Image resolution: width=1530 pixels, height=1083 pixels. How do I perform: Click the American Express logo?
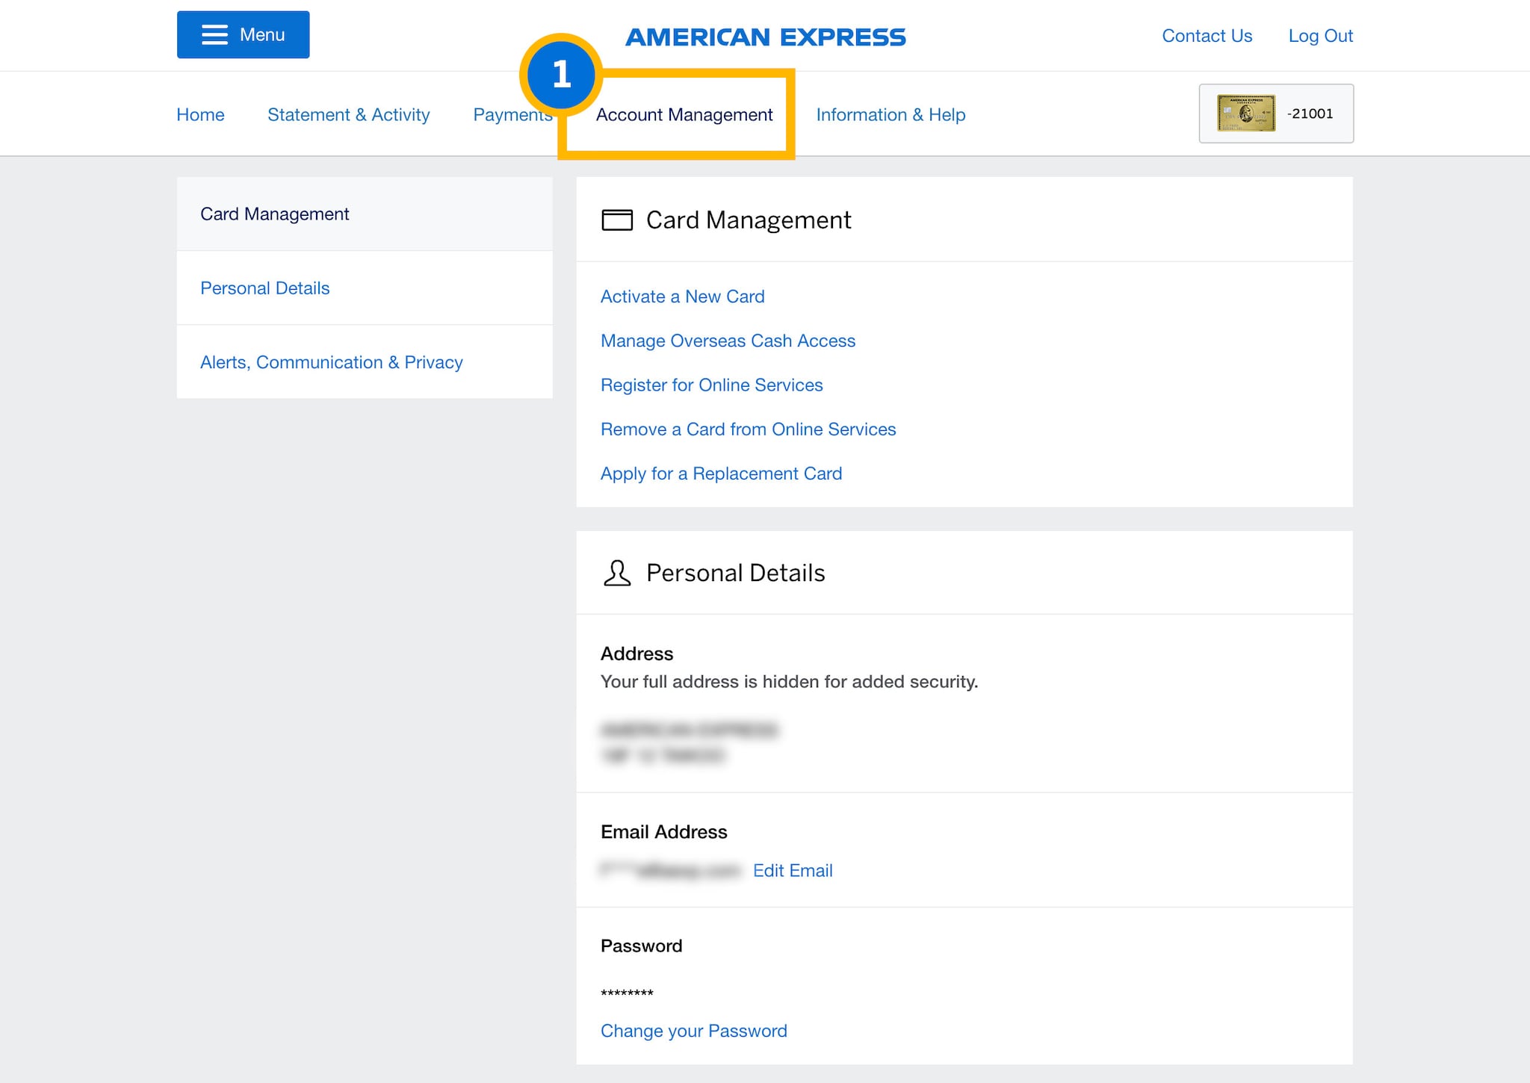click(765, 37)
